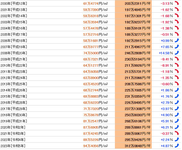182x150 pixels.
Task: Click the price 74万5000円/m2
Action: (95, 53)
